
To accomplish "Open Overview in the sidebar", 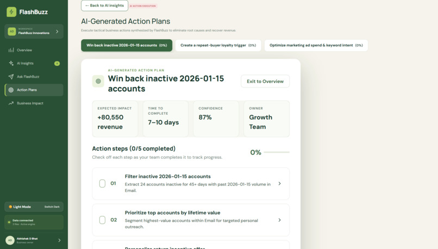I will pos(34,50).
